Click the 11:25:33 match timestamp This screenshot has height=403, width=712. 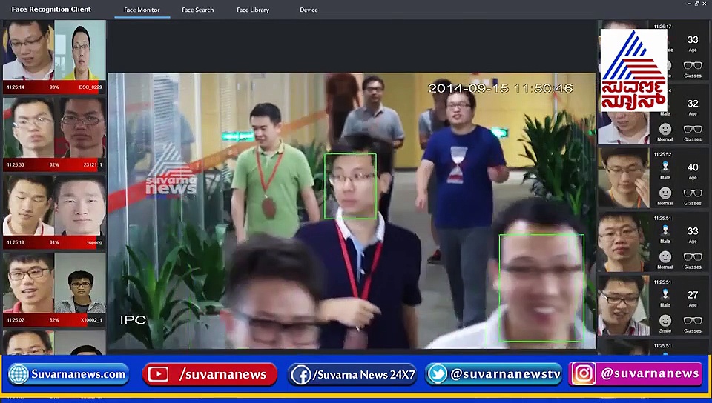(16, 165)
